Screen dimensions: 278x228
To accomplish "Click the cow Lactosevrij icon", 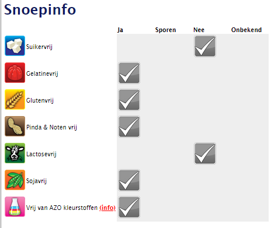I will point(15,153).
